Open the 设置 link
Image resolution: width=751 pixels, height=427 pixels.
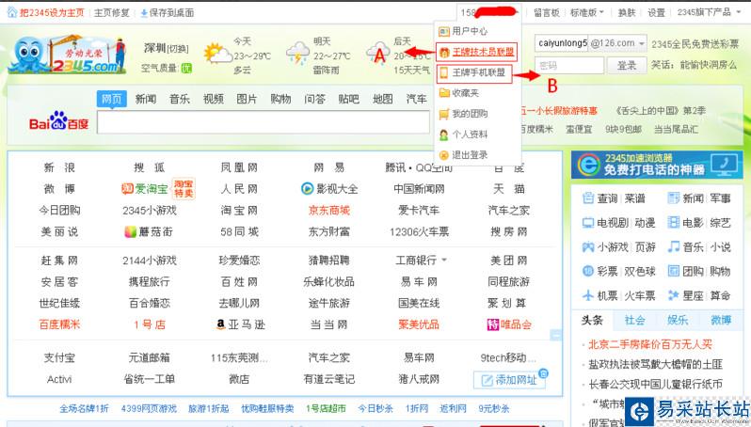click(656, 12)
